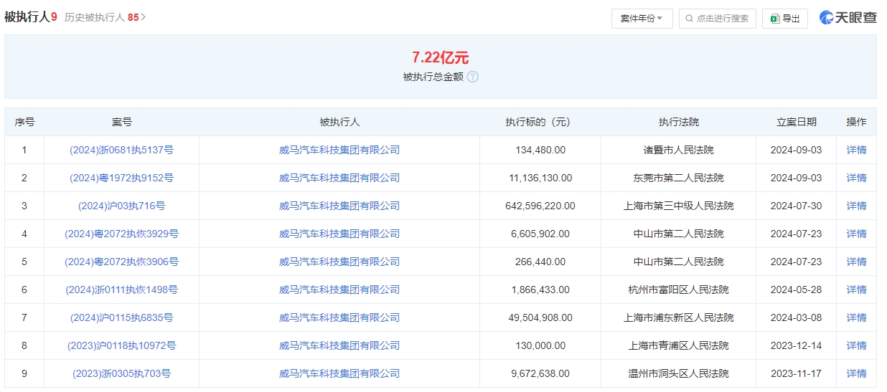This screenshot has height=392, width=887.
Task: Open 详情 for row with 东莞市第二人民法院
Action: pyautogui.click(x=856, y=178)
